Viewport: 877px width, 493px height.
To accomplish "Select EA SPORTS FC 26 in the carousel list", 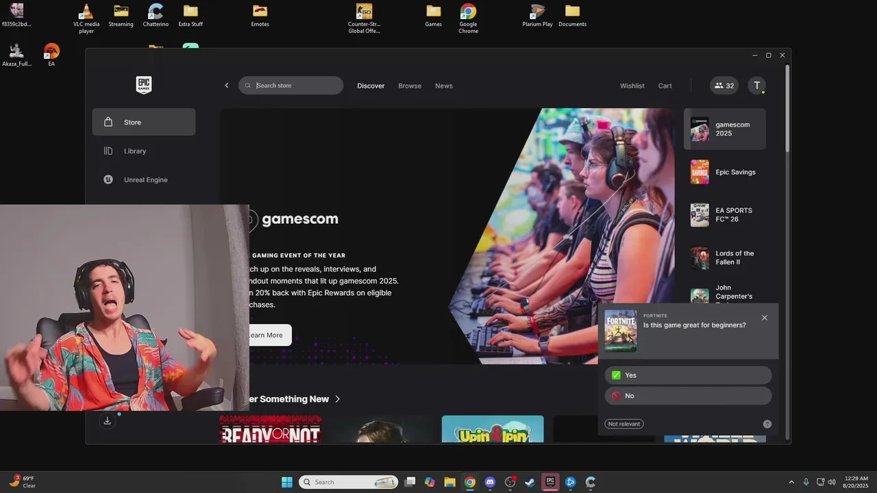I will click(725, 215).
